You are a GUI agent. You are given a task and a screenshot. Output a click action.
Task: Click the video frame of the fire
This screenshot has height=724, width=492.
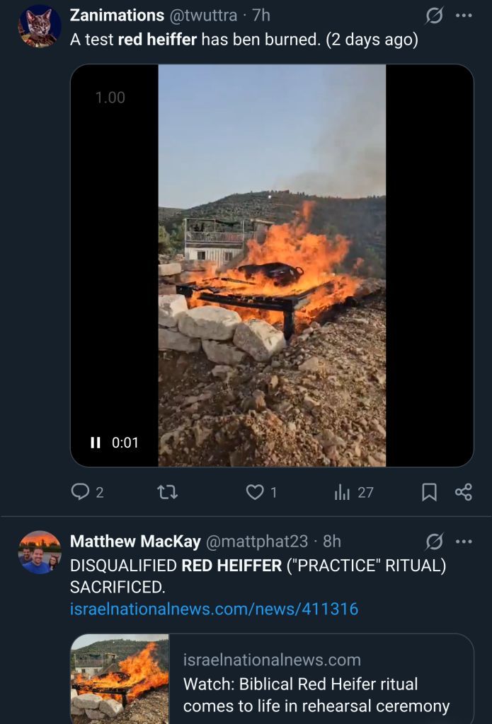click(272, 266)
